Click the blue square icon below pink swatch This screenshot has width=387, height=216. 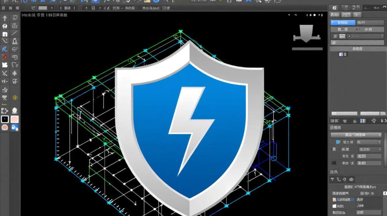(15, 128)
